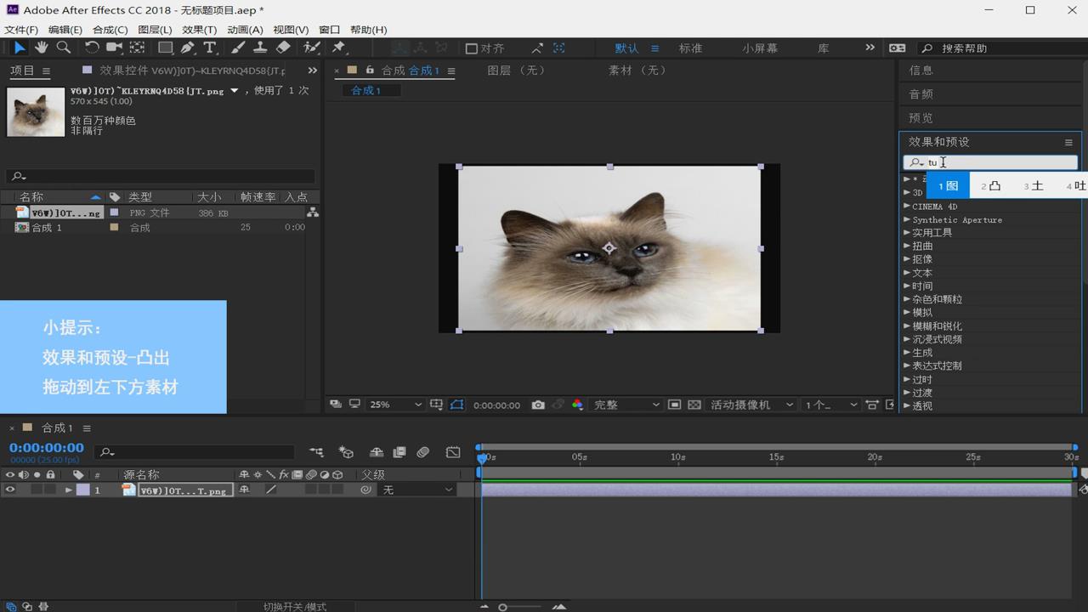Select the Horizontal Type tool
1088x612 pixels.
209,48
